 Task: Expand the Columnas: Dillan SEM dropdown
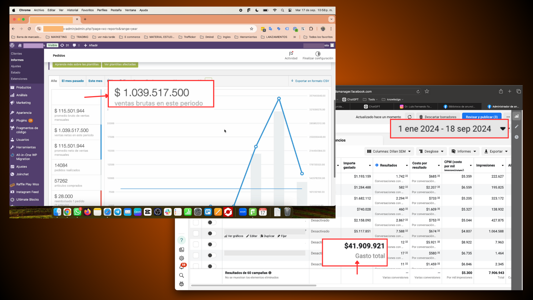coord(389,151)
